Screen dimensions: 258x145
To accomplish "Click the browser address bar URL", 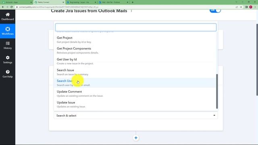I will tap(58, 7).
